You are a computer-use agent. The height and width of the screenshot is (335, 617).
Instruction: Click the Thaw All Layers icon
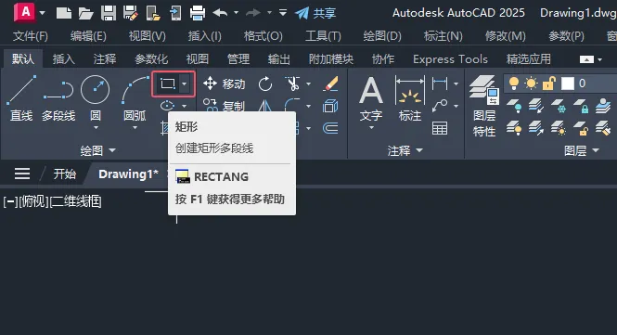point(559,128)
